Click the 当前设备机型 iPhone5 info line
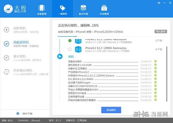This screenshot has width=173, height=123. (90, 32)
